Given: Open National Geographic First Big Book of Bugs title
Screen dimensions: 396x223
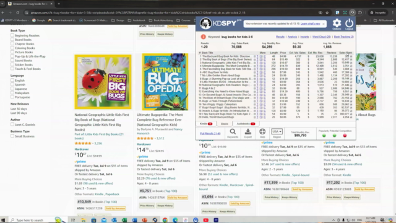Looking at the screenshot, I should tap(101, 122).
